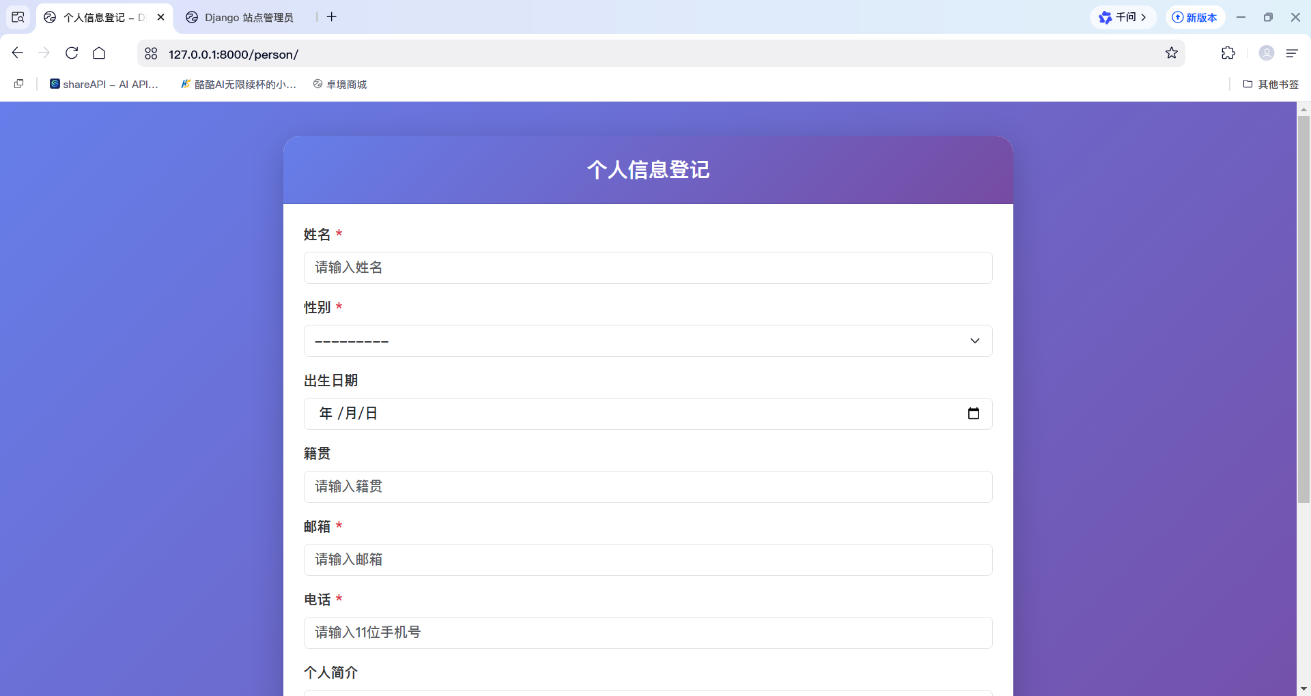Click the address bar URL
Image resolution: width=1311 pixels, height=696 pixels.
tap(234, 54)
